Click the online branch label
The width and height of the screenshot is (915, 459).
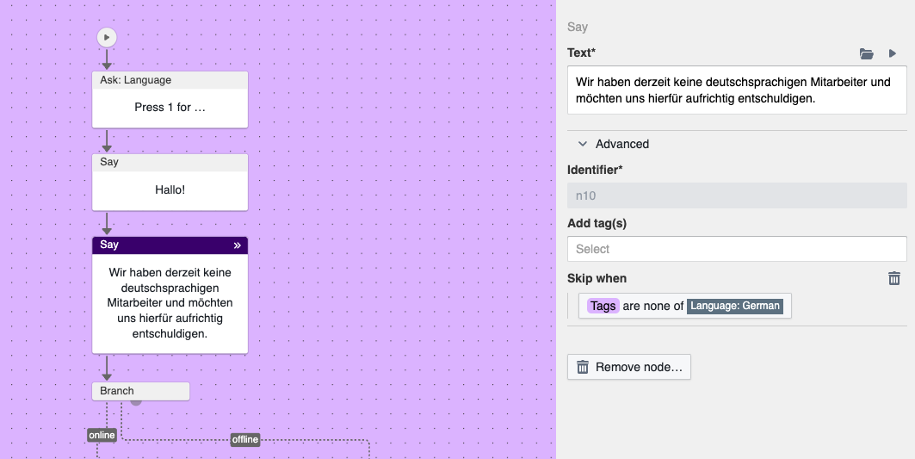click(x=102, y=435)
